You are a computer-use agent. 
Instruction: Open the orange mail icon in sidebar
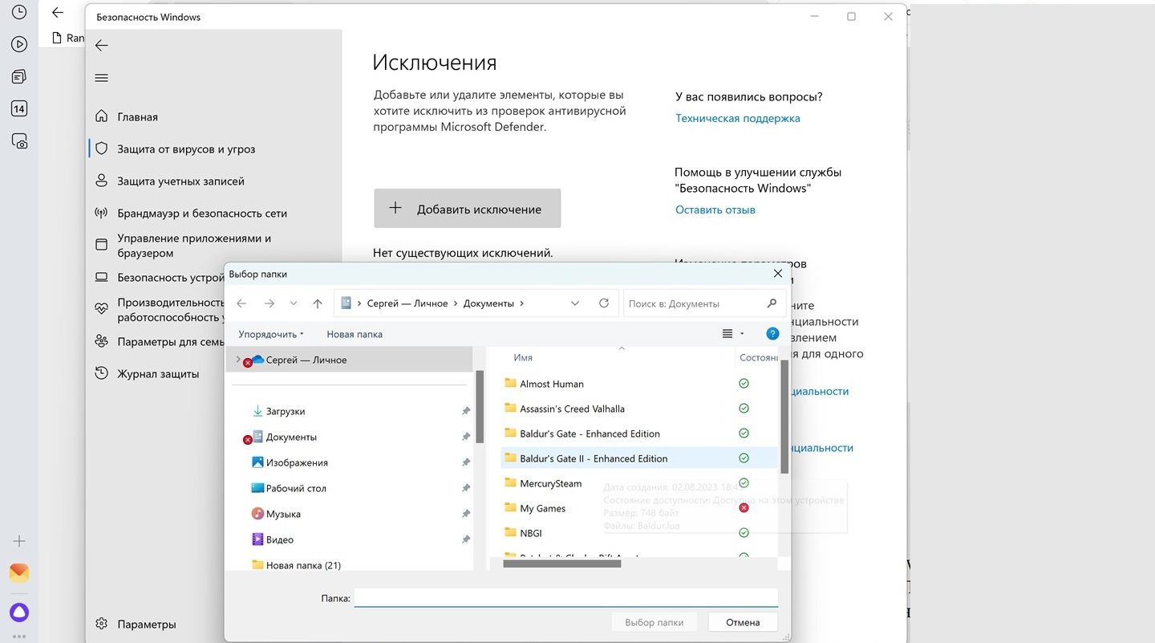click(x=19, y=573)
